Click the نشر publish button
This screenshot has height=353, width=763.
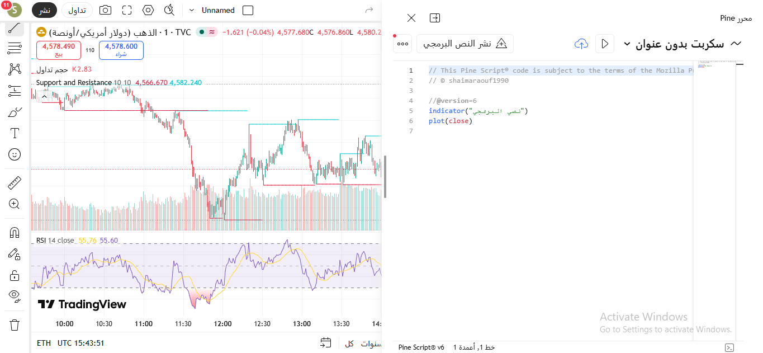(x=44, y=10)
